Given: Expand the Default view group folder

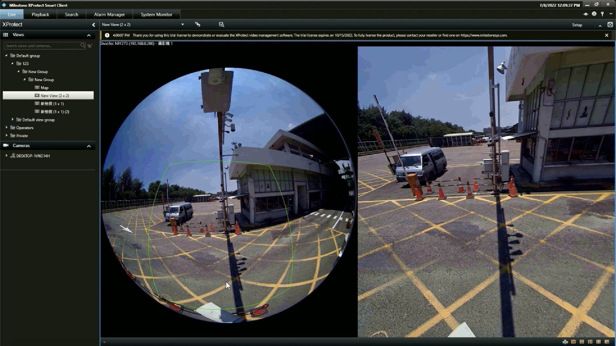Looking at the screenshot, I should pos(13,119).
